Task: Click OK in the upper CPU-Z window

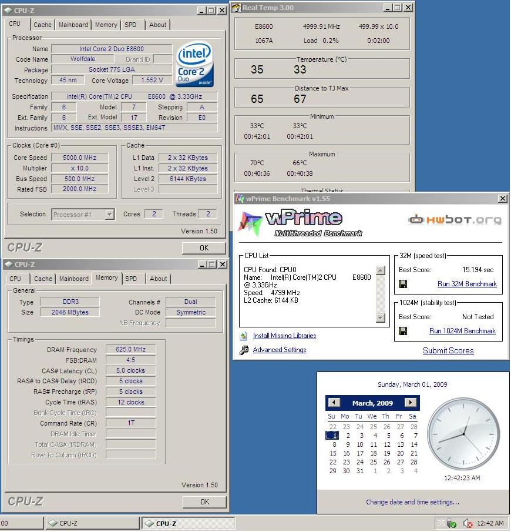Action: coord(204,248)
